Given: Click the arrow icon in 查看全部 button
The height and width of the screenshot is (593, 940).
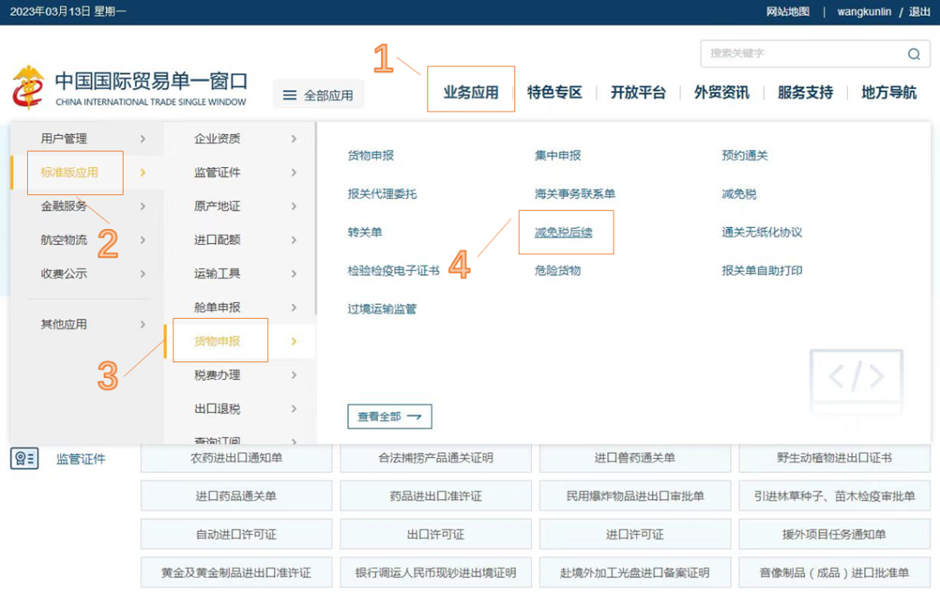Looking at the screenshot, I should click(414, 417).
